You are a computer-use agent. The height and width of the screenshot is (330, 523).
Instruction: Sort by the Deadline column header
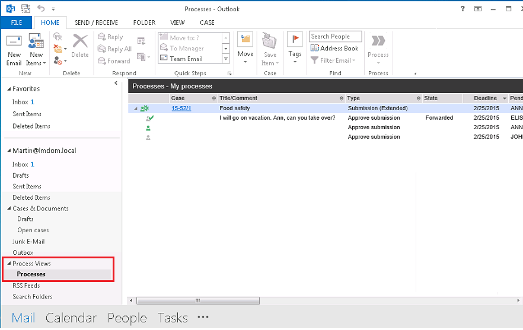pos(485,98)
